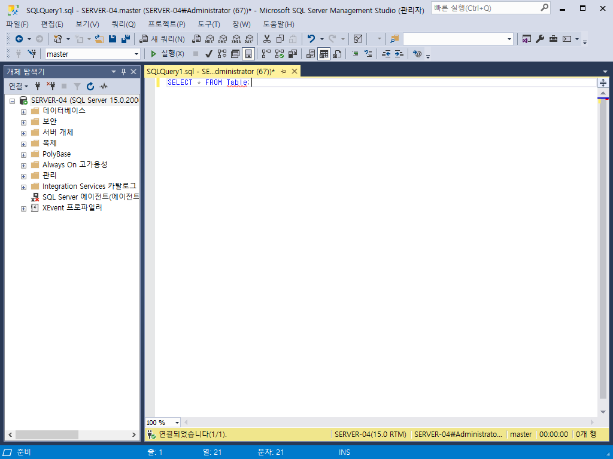This screenshot has width=613, height=459.
Task: Toggle results to text mode
Action: [x=311, y=54]
